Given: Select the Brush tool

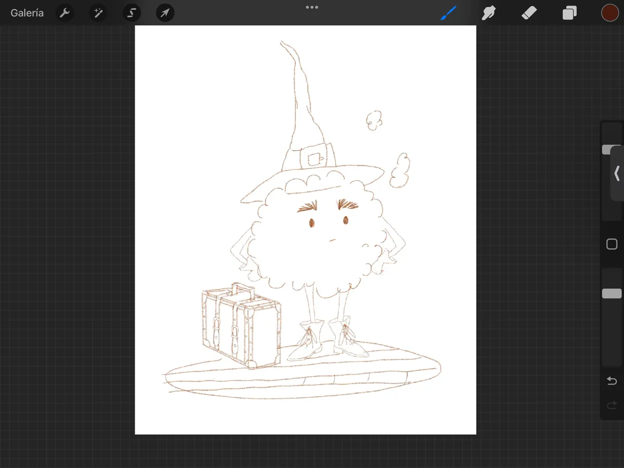Looking at the screenshot, I should (x=448, y=13).
